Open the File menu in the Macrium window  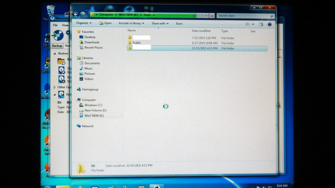(x=55, y=25)
